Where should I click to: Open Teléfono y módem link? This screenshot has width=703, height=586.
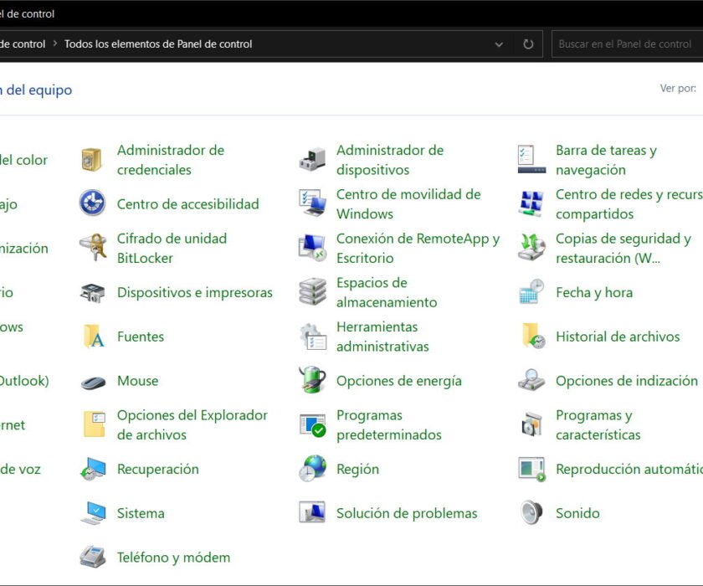[173, 558]
